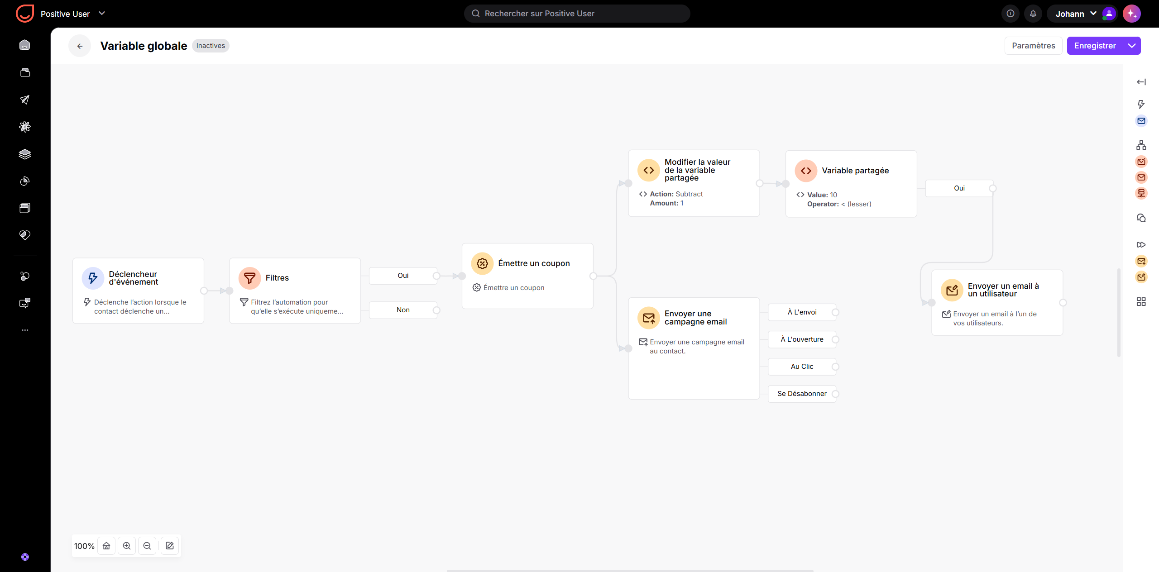Click the sparkle AI assistant icon
1159x572 pixels.
[x=1132, y=14]
